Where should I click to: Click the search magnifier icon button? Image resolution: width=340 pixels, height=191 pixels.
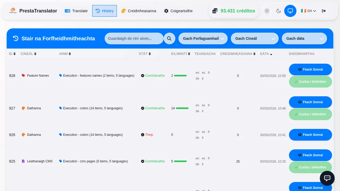(169, 38)
